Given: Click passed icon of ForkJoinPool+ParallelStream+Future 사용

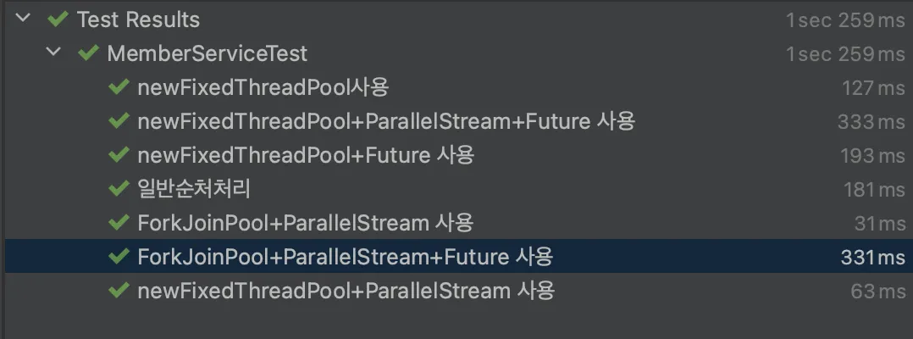Looking at the screenshot, I should (118, 257).
